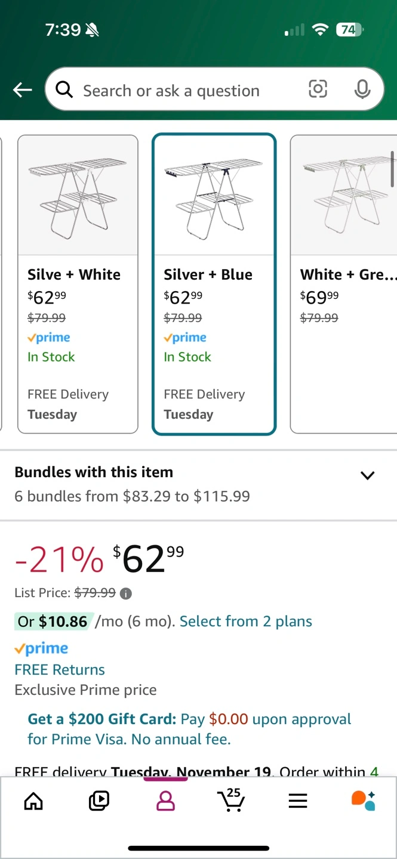397x859 pixels.
Task: Tap the $10.86 monthly payment badge
Action: coord(53,622)
